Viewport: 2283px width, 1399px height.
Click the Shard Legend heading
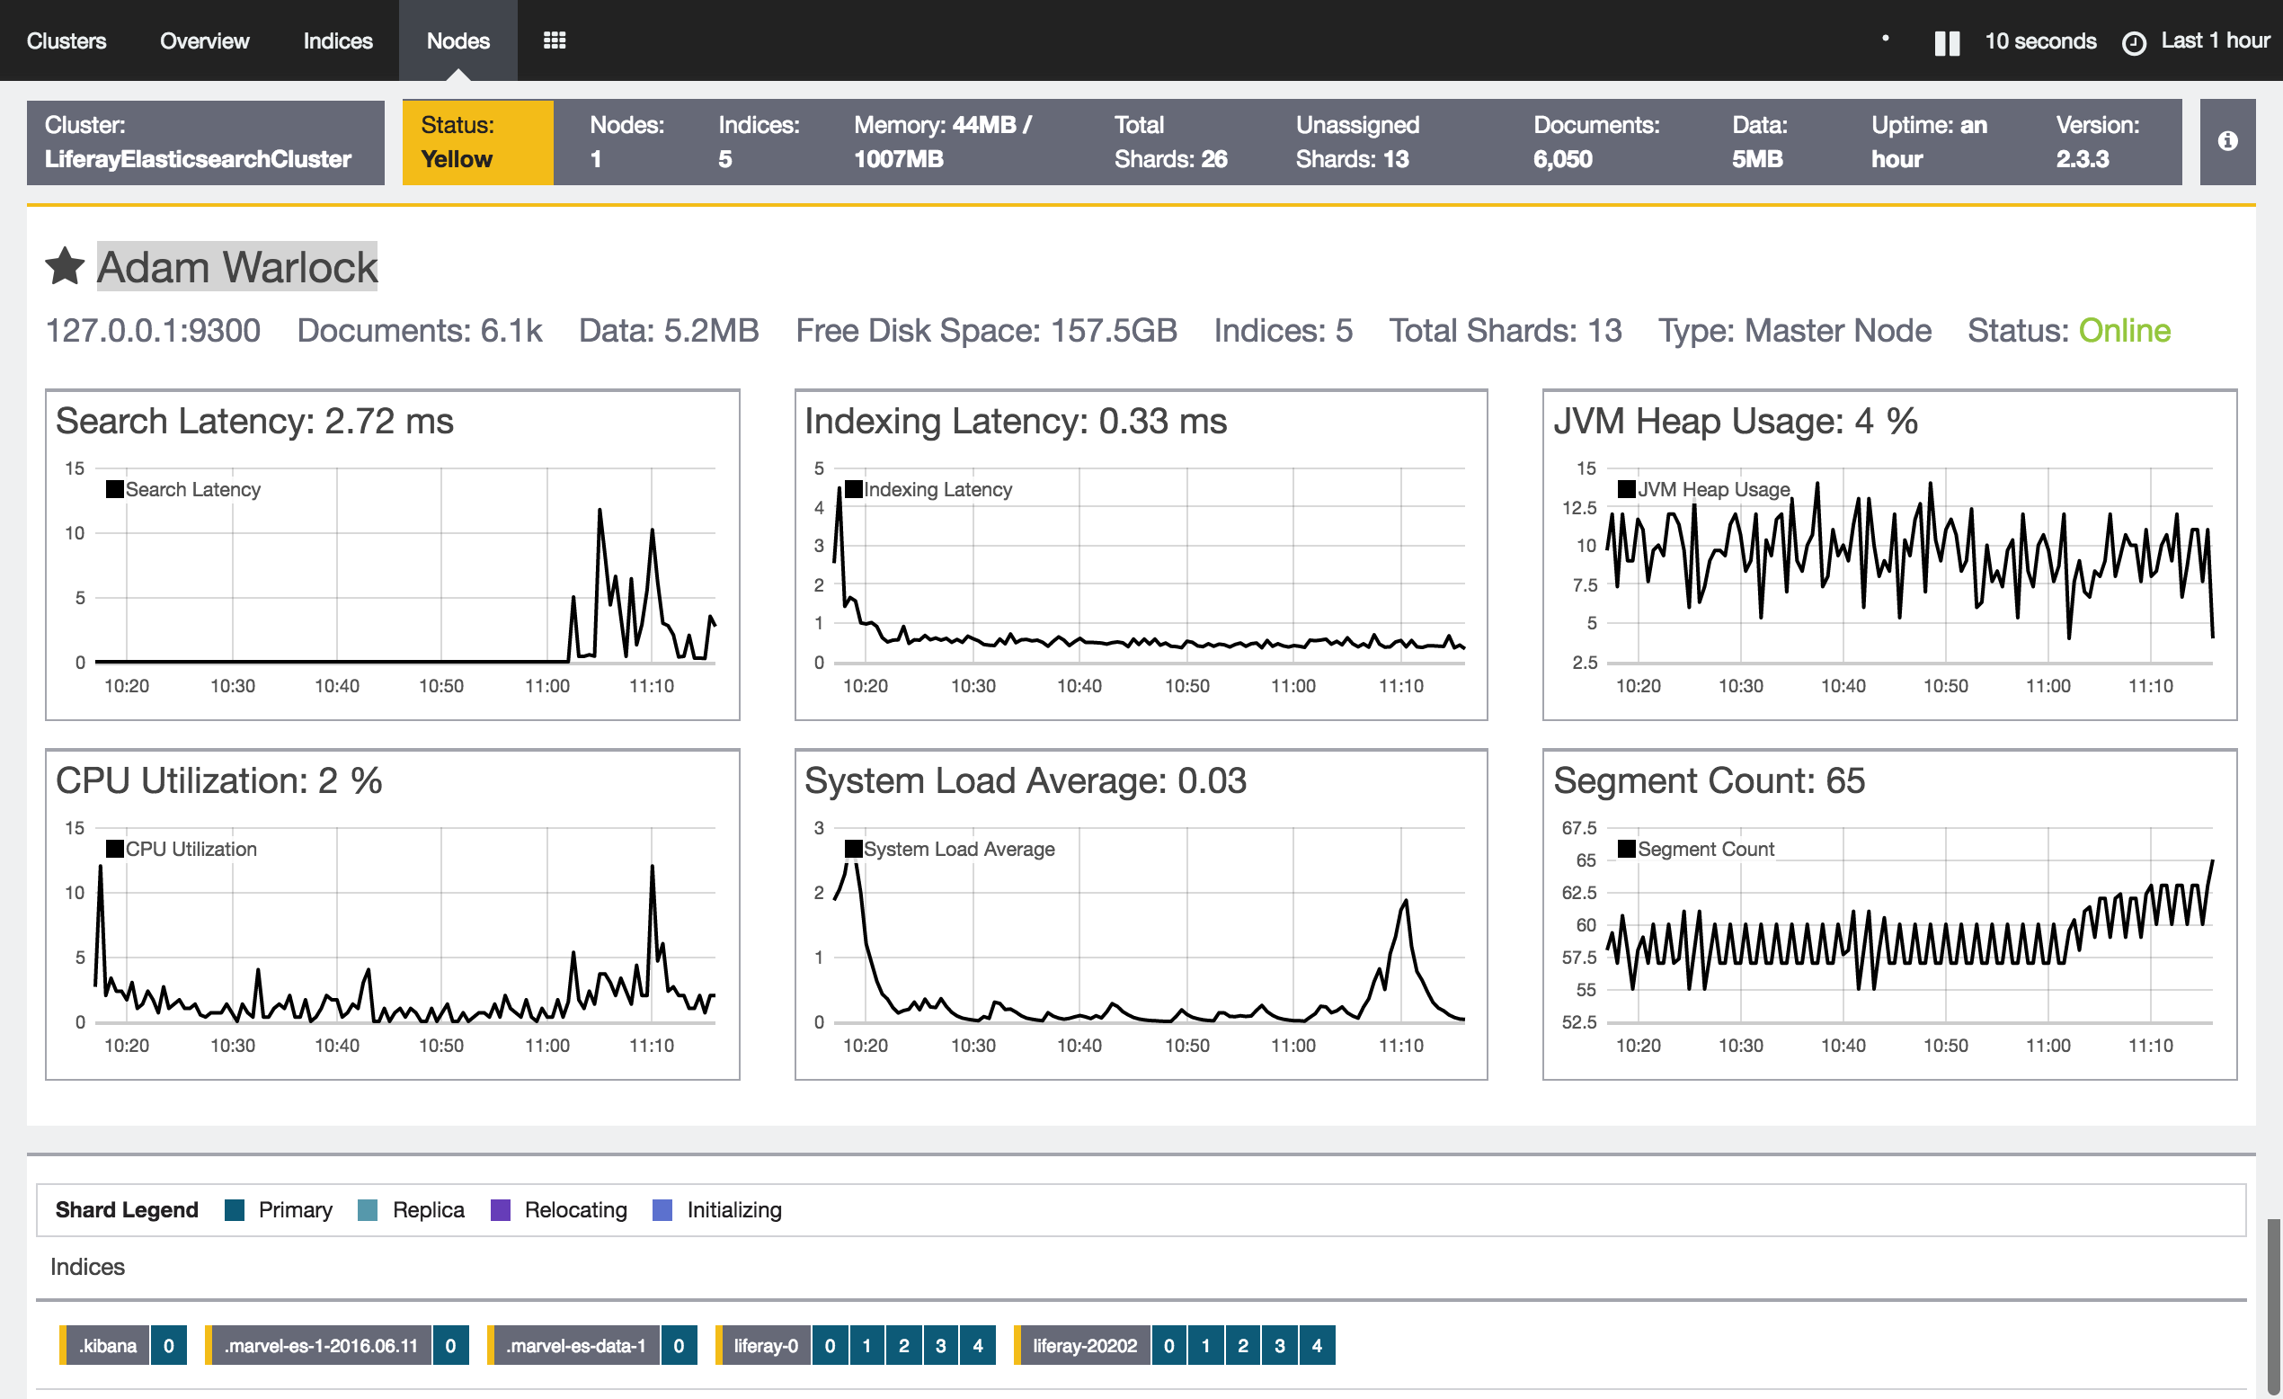pyautogui.click(x=126, y=1210)
